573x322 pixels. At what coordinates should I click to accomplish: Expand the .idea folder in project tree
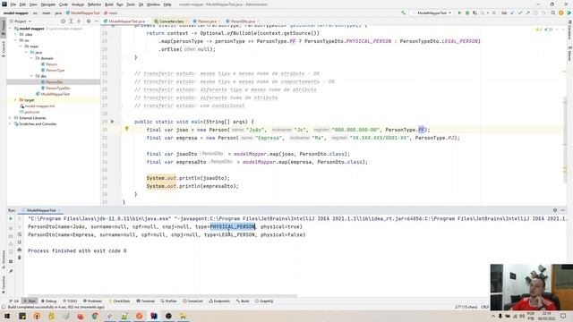(x=16, y=34)
